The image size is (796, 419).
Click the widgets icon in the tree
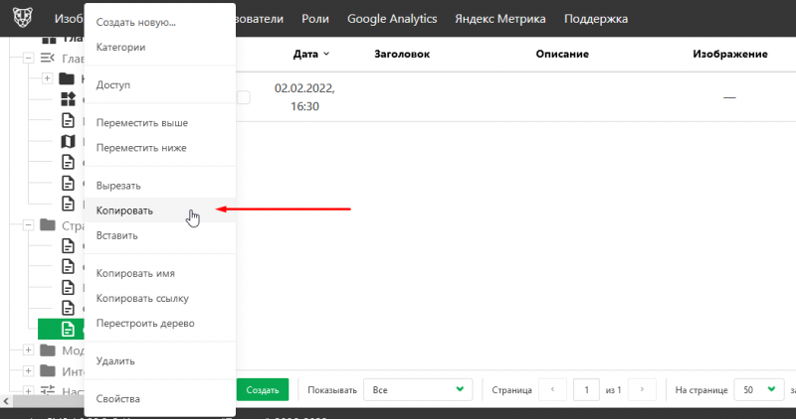click(x=69, y=98)
